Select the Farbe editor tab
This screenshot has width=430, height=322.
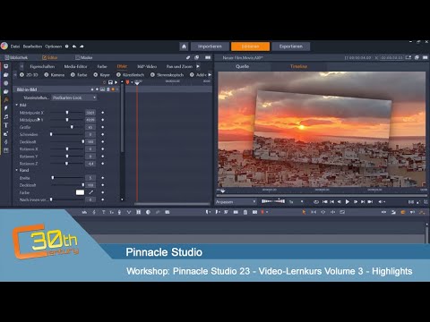pos(102,66)
